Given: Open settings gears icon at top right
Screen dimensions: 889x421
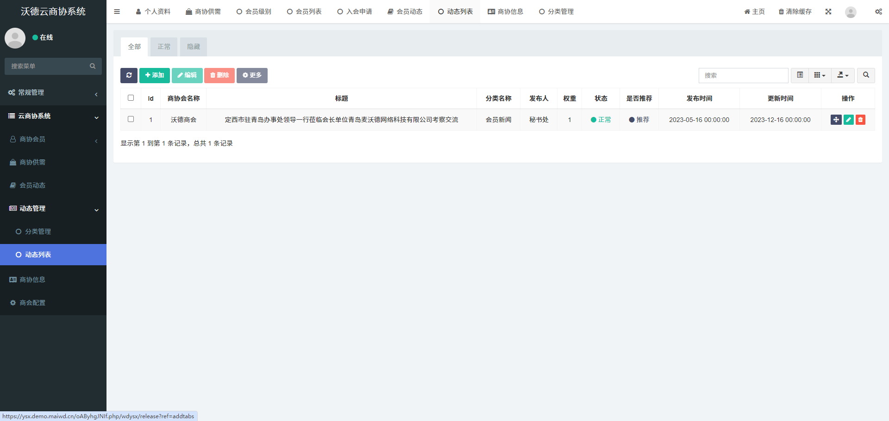Looking at the screenshot, I should pos(878,12).
